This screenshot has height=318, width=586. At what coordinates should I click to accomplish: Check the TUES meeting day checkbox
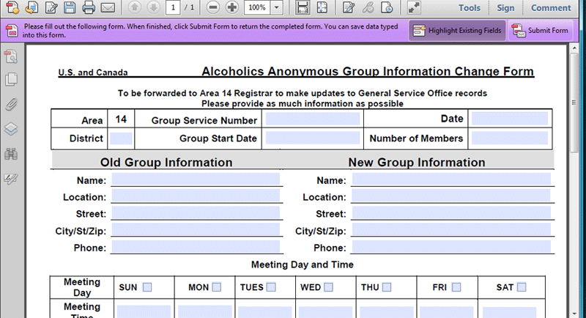click(x=271, y=287)
